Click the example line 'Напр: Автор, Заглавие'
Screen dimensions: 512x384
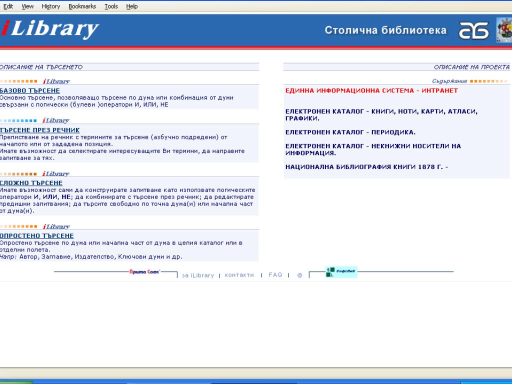coord(91,256)
